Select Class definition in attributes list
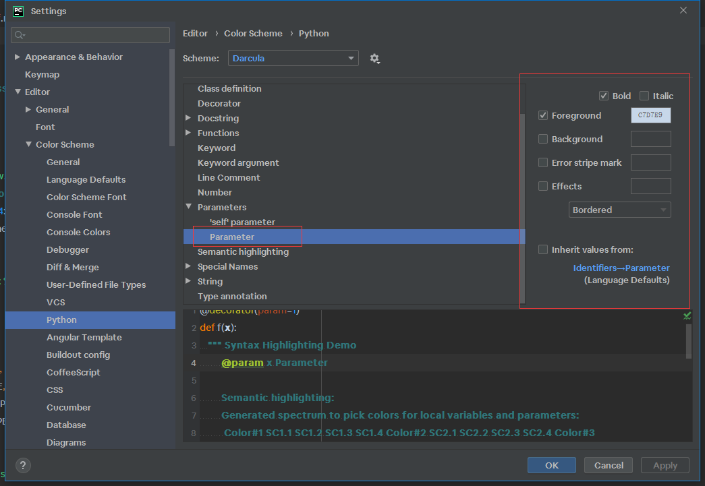Screen dimensions: 705x486 [229, 88]
